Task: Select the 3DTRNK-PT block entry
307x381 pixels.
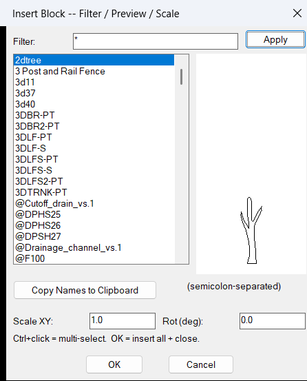Action: (94, 192)
